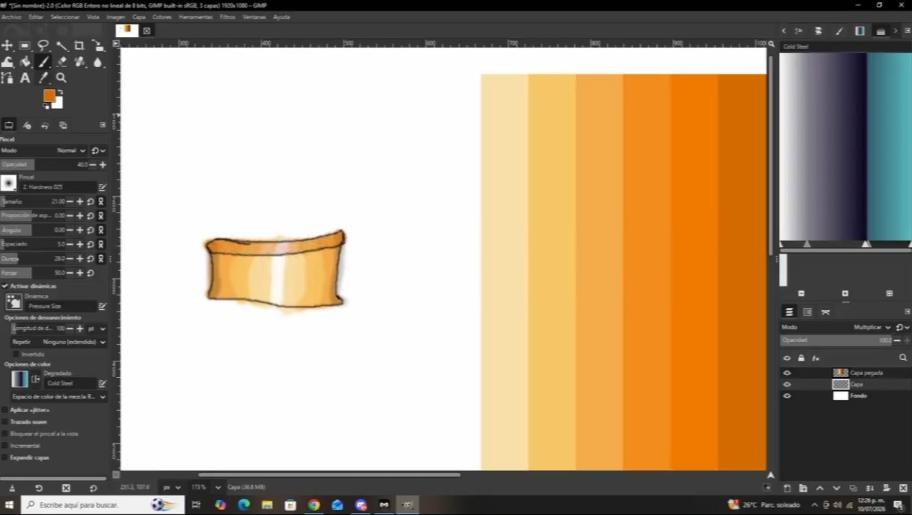Select the Paintbrush tool
Viewport: 912px width, 515px height.
tap(43, 62)
